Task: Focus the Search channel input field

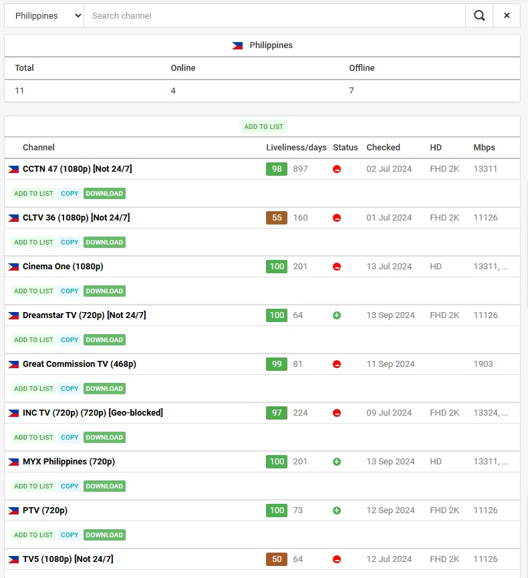Action: (x=275, y=15)
